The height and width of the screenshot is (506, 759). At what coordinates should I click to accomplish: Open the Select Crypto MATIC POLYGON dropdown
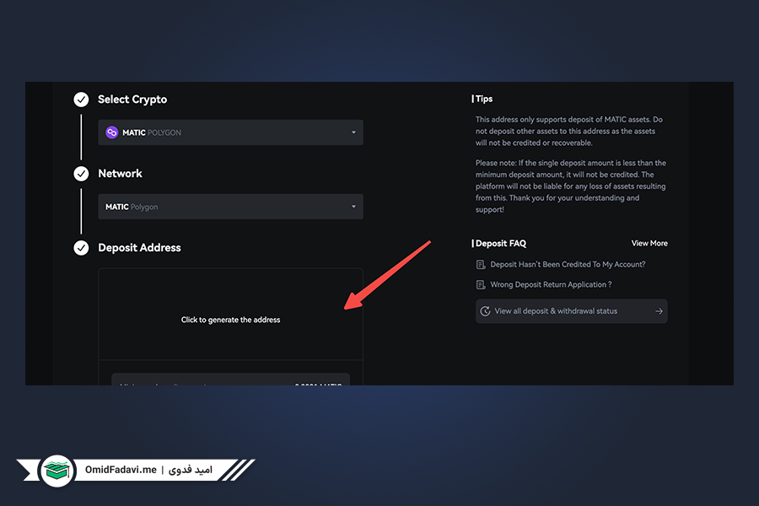tap(230, 132)
